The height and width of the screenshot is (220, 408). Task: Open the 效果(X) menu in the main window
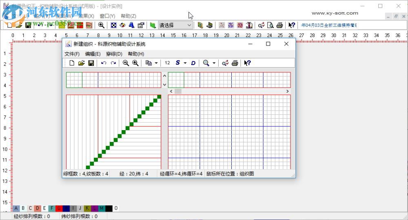[86, 16]
